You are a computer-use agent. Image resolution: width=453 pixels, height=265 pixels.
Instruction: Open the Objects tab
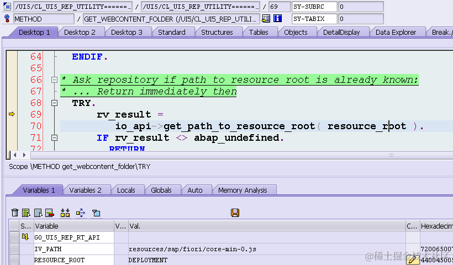click(x=296, y=32)
